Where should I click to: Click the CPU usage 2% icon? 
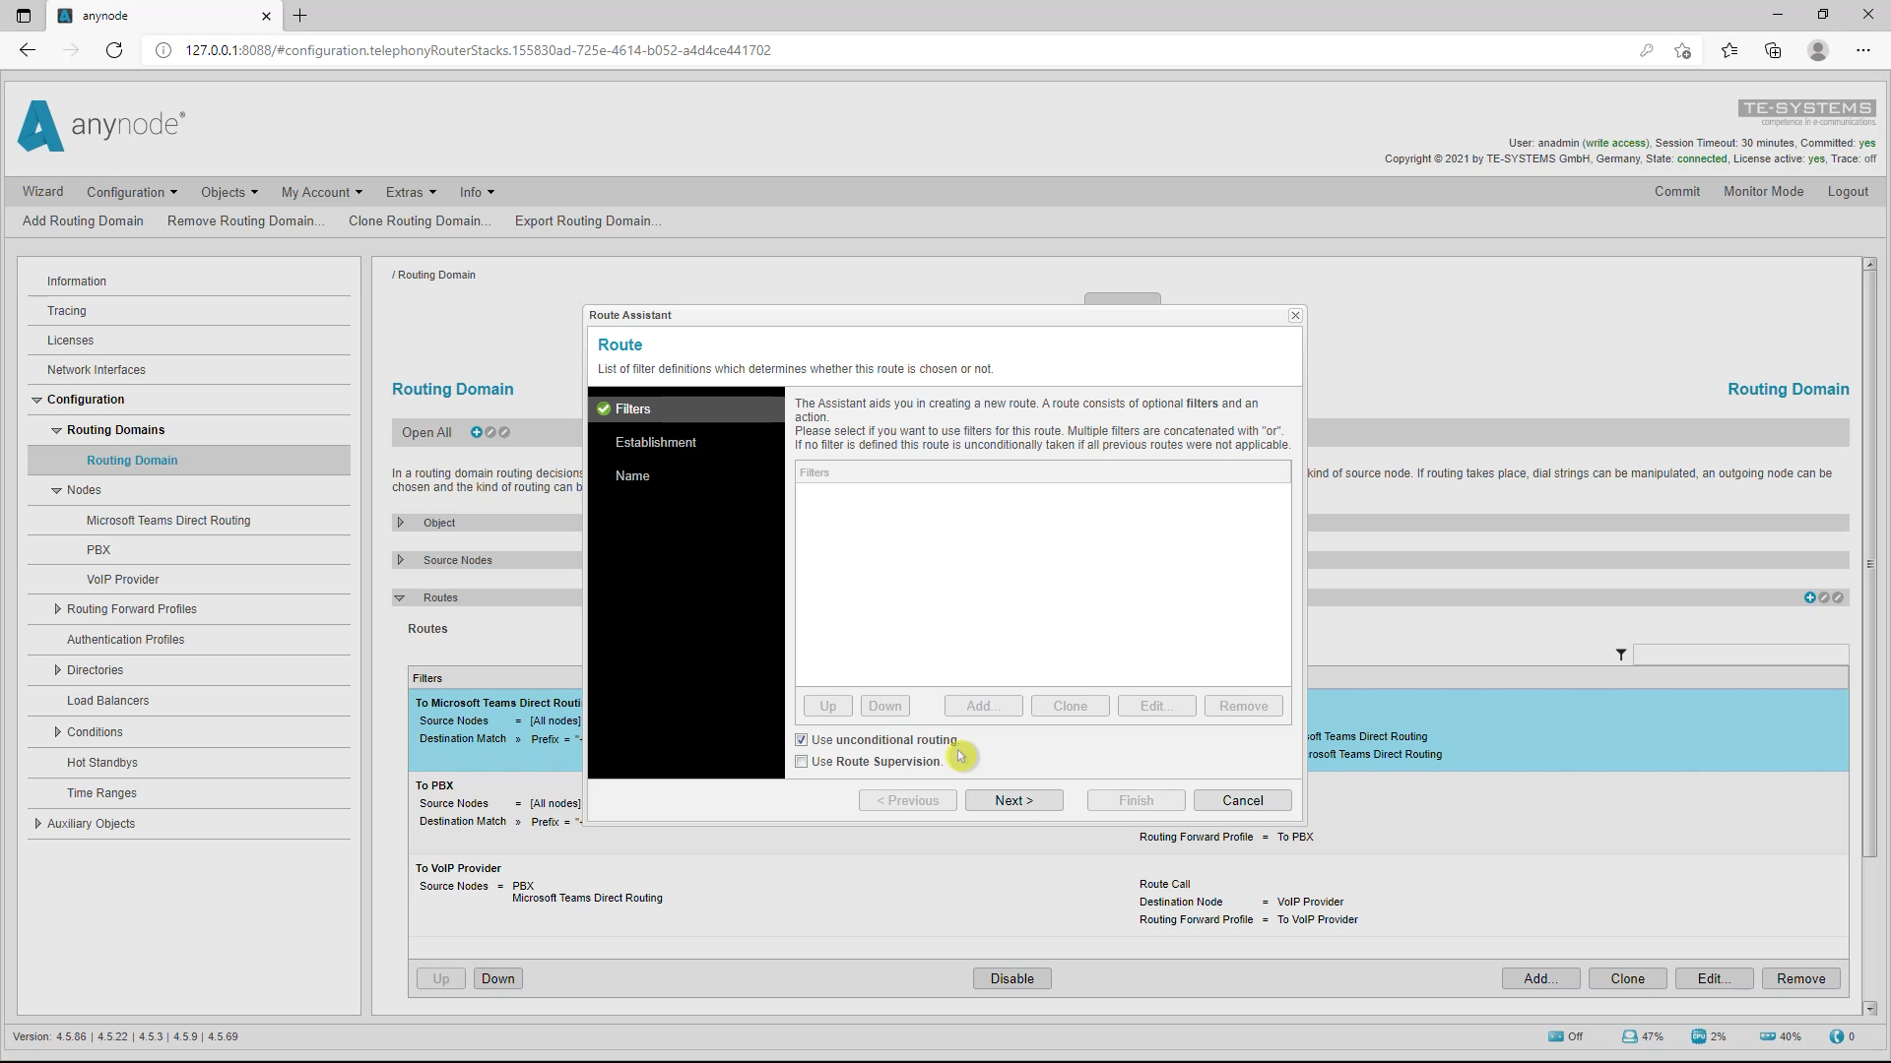coord(1699,1036)
